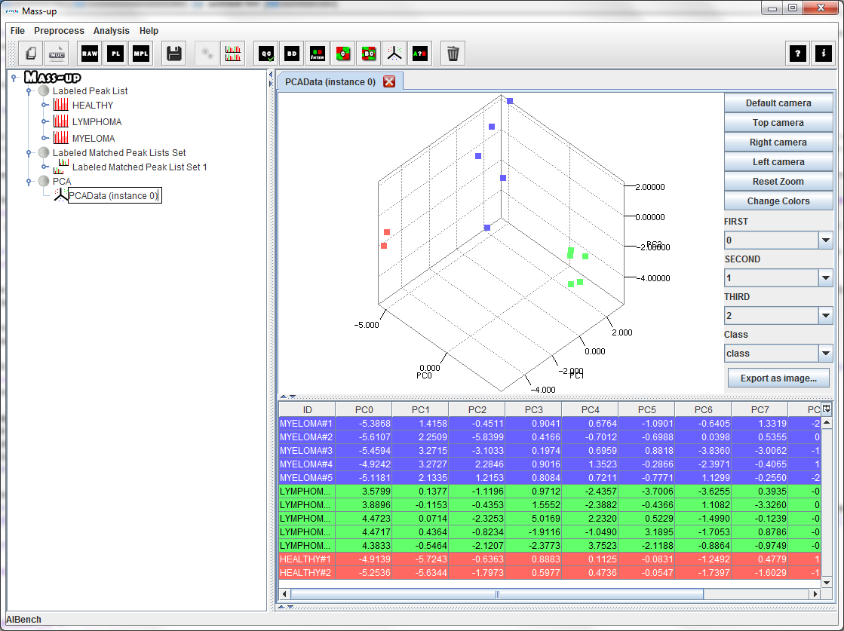This screenshot has height=631, width=844.
Task: Collapse the PCA tree node
Action: [30, 181]
